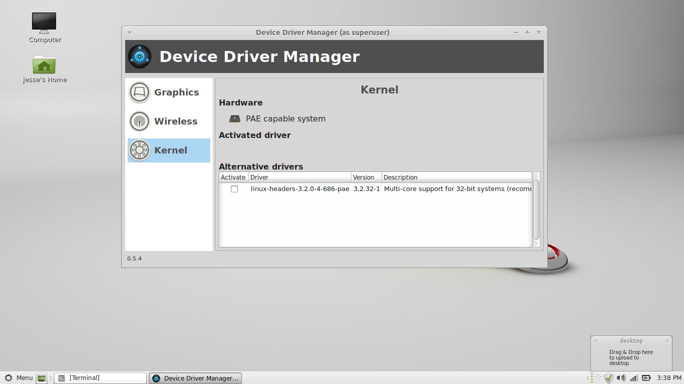Click the 3.2.32-1 version cell

[367, 189]
